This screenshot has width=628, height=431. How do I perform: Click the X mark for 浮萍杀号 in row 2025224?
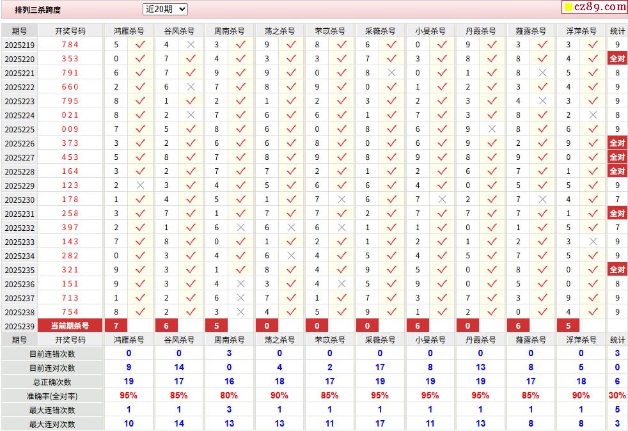[x=593, y=115]
